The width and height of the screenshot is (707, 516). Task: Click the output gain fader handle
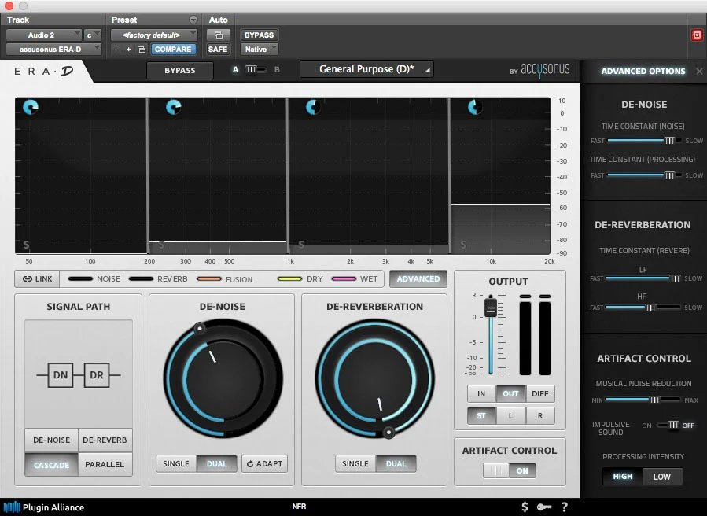pos(491,308)
